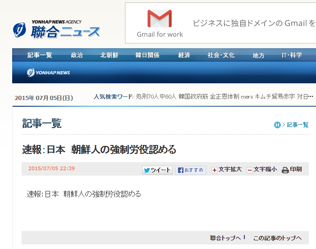Click the printer 印刷 icon

tap(285, 170)
